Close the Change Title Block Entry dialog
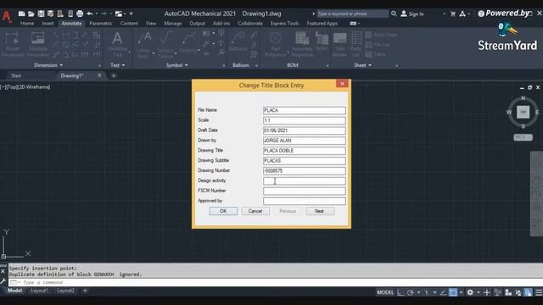 [x=342, y=84]
